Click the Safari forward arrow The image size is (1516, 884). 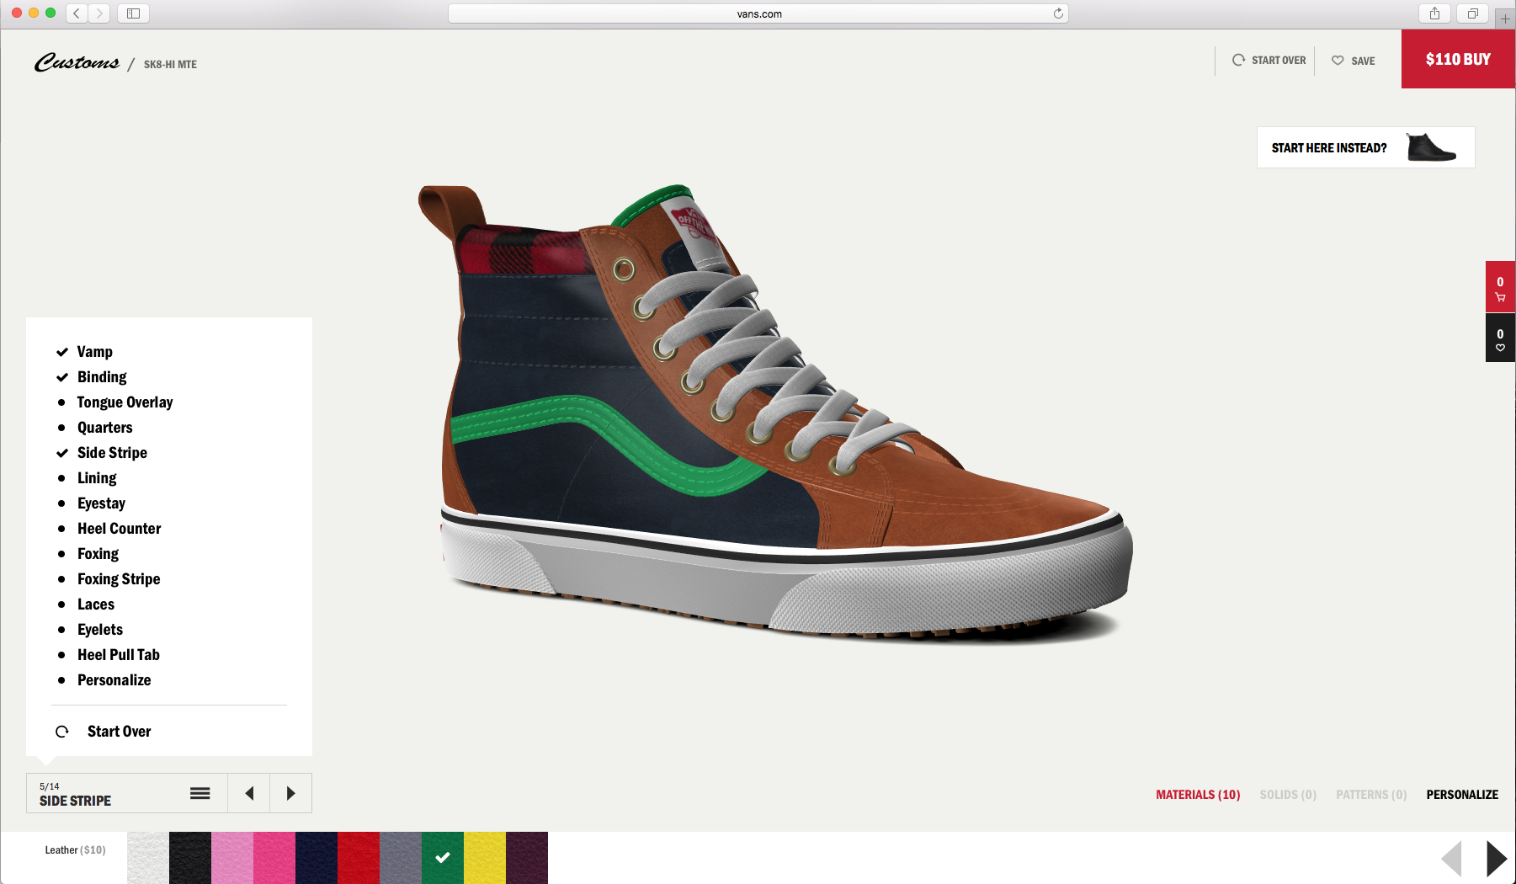click(x=99, y=13)
